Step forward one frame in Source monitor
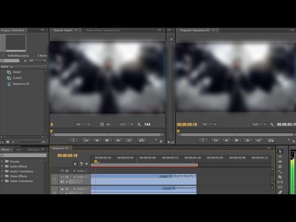 118,141
